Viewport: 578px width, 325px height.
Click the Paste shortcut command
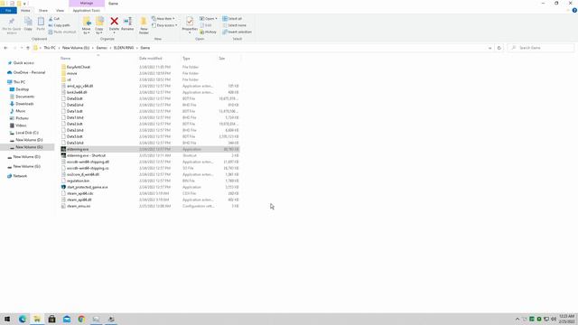pos(62,32)
